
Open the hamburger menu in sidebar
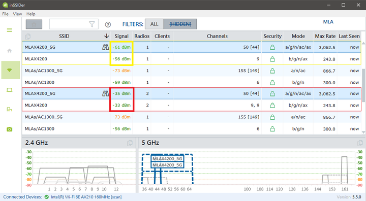click(x=9, y=30)
